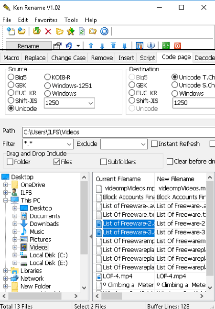215x309 pixels.
Task: Open the File menu
Action: pyautogui.click(x=7, y=20)
